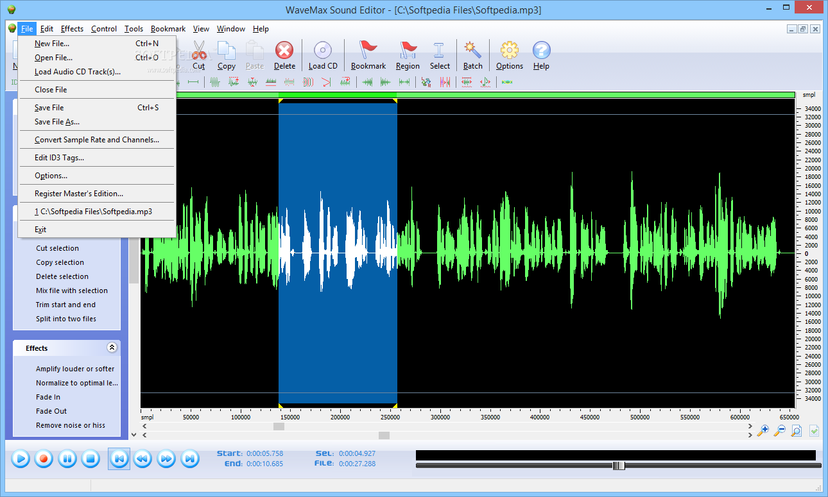Pause playback with the Pause button

click(67, 459)
